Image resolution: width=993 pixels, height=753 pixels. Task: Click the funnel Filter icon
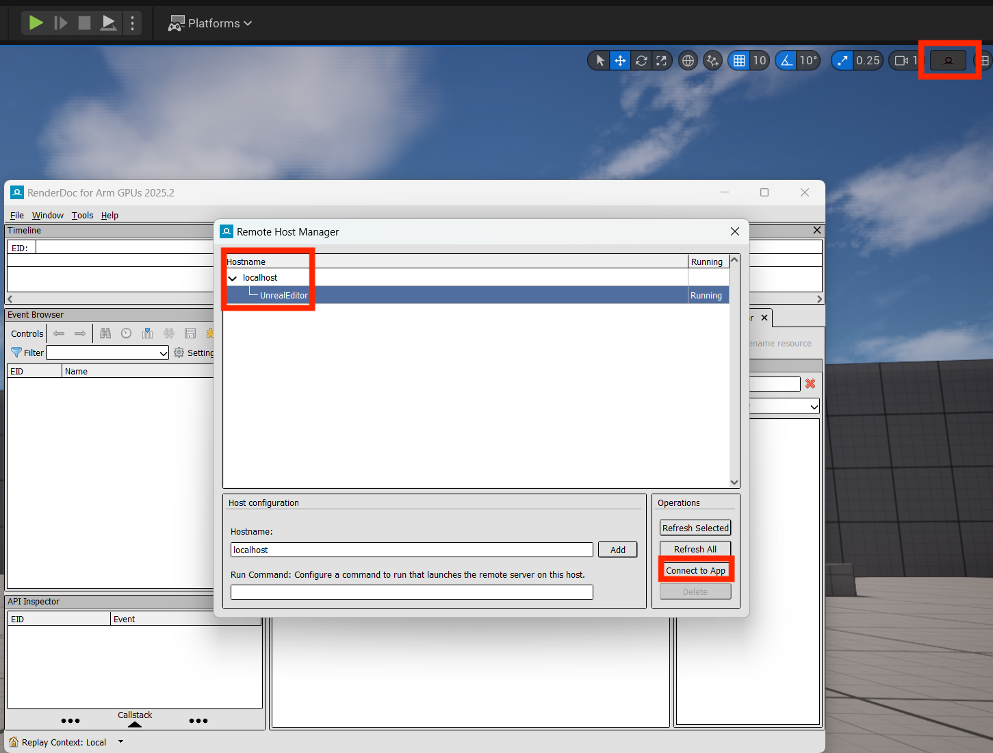[x=16, y=353]
